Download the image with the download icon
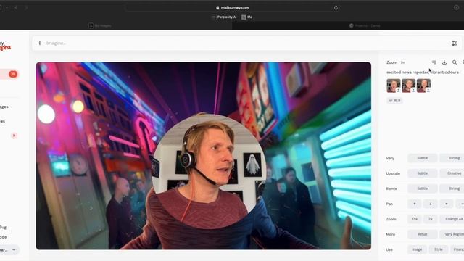 pyautogui.click(x=444, y=62)
